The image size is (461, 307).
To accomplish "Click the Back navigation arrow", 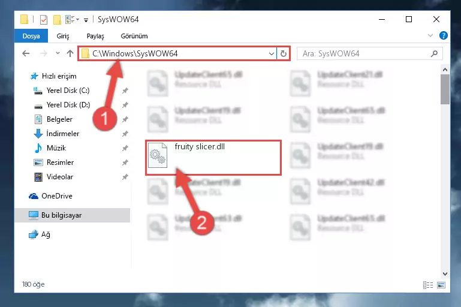I will click(26, 53).
